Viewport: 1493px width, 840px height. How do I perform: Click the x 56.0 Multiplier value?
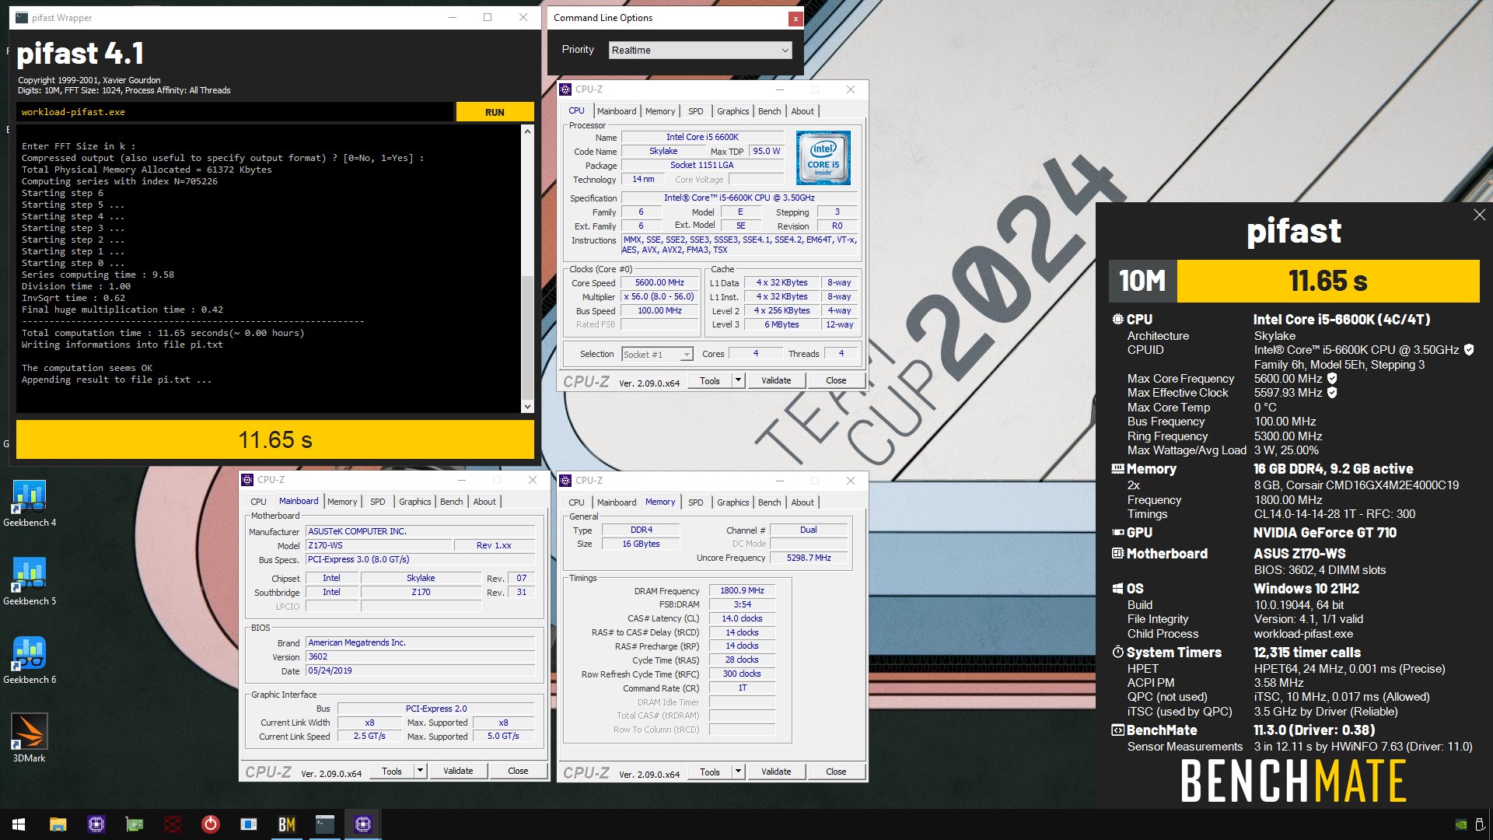pyautogui.click(x=659, y=297)
